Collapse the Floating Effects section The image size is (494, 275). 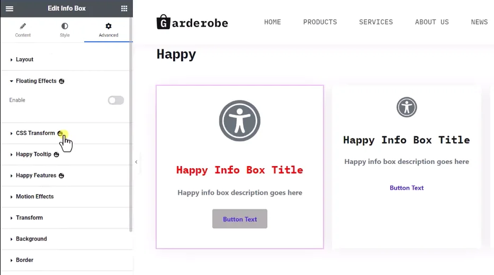tap(66, 81)
